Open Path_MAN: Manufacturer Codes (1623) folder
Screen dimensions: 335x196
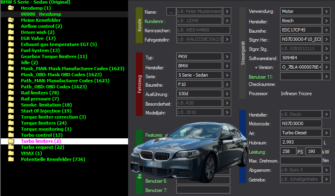click(65, 81)
